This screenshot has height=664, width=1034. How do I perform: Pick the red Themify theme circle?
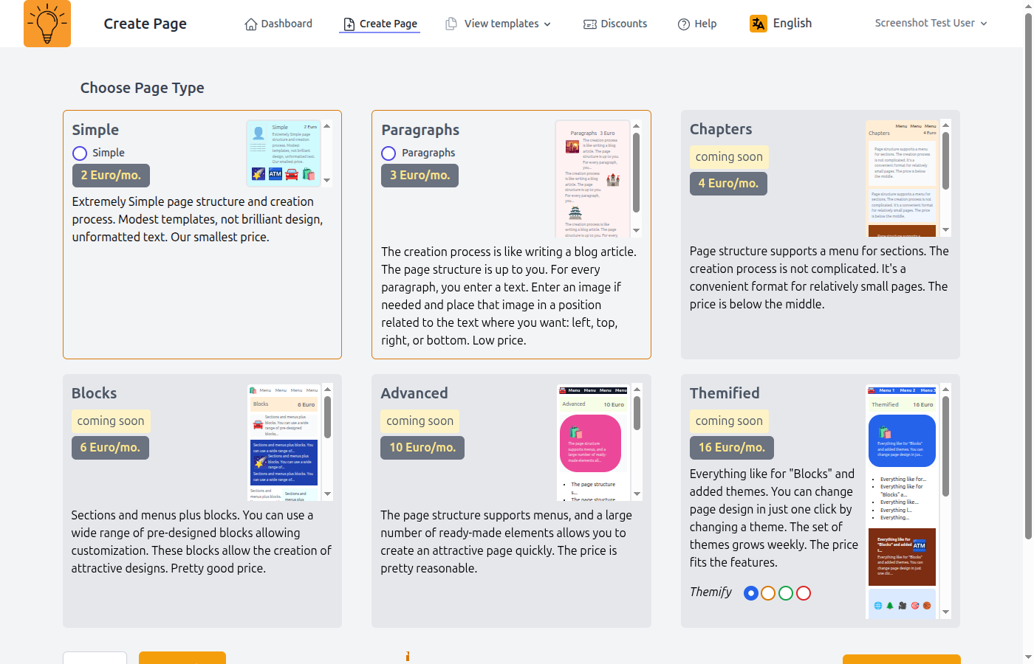click(804, 593)
